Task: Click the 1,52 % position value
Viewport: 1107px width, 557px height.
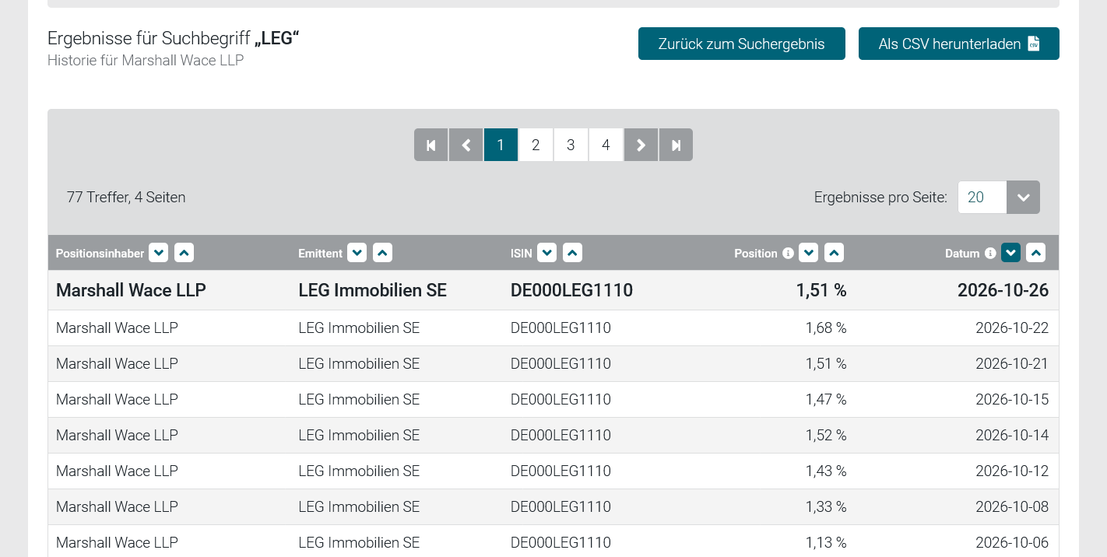Action: pos(826,436)
